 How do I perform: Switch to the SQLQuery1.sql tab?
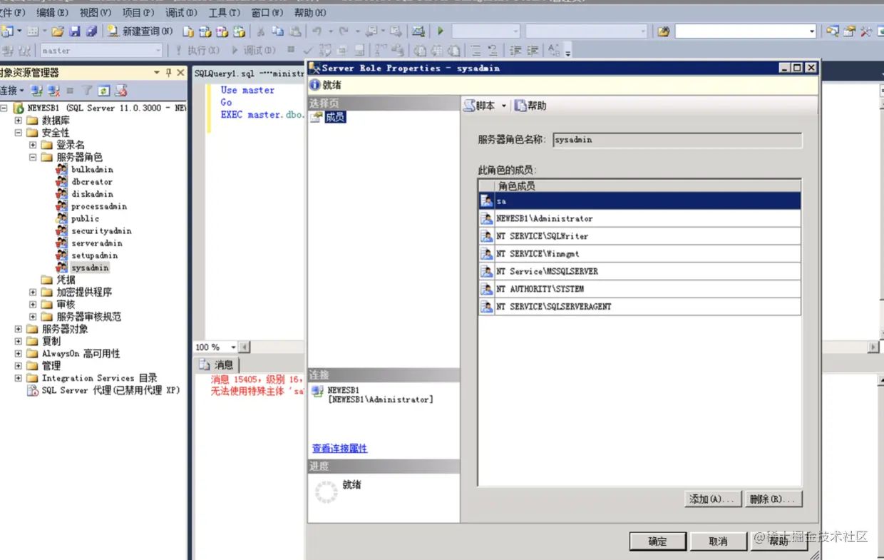(x=249, y=73)
